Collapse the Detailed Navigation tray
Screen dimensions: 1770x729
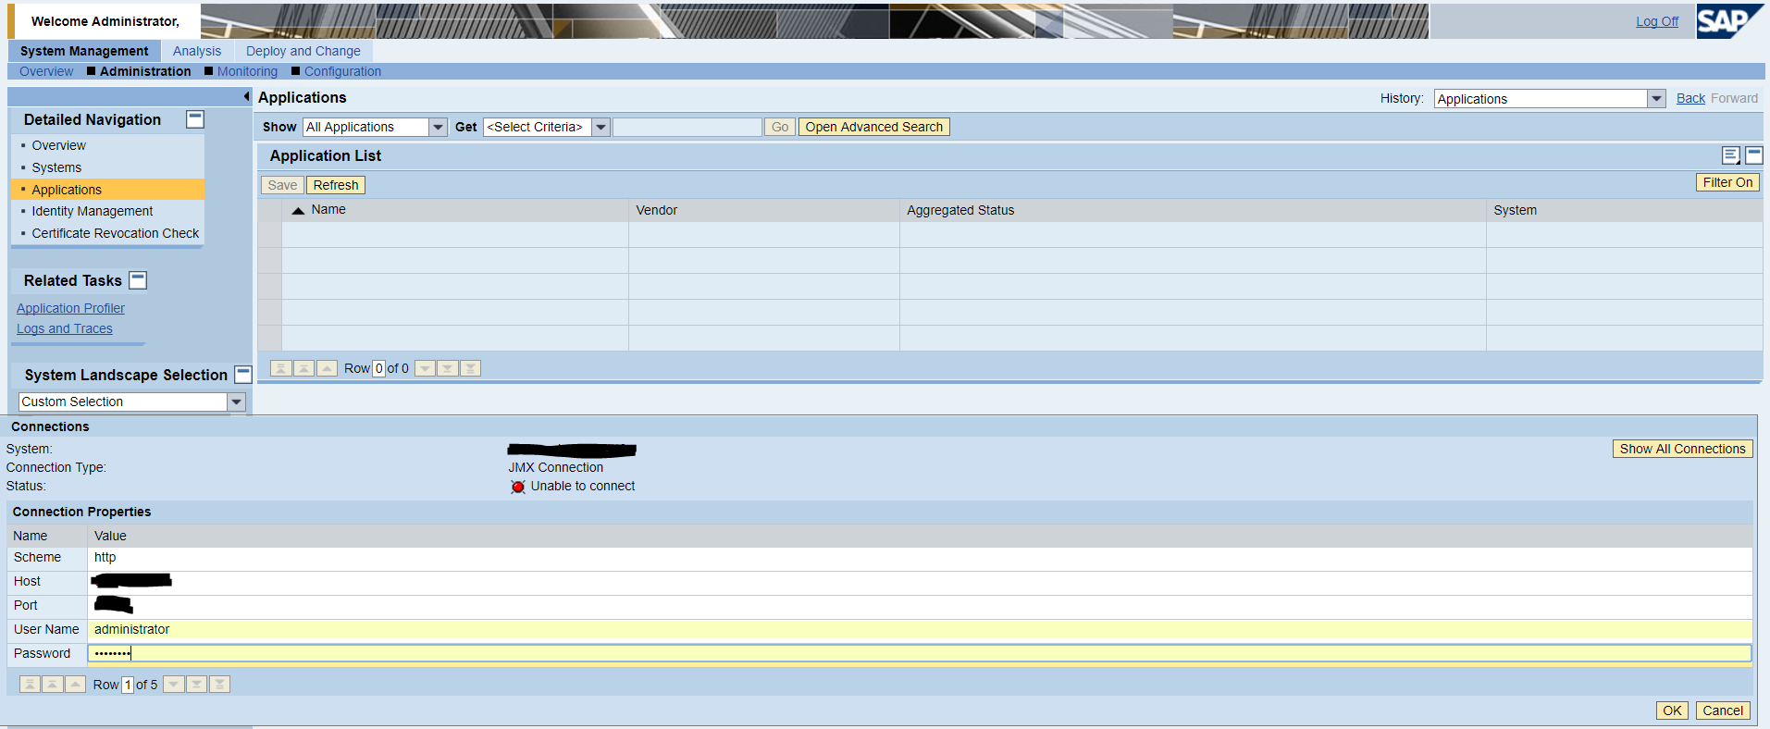pos(195,119)
